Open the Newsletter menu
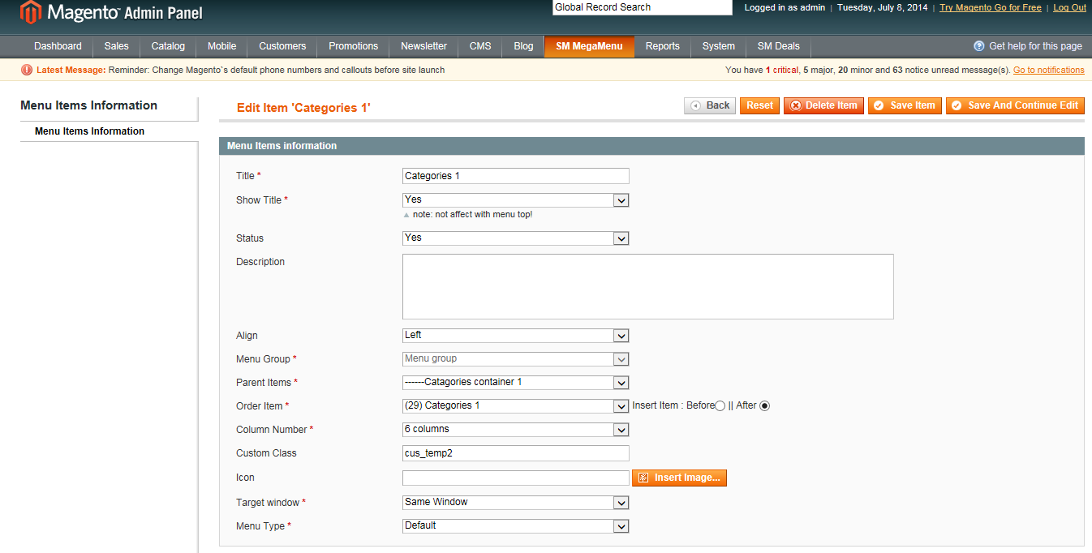The height and width of the screenshot is (553, 1092). pyautogui.click(x=423, y=46)
